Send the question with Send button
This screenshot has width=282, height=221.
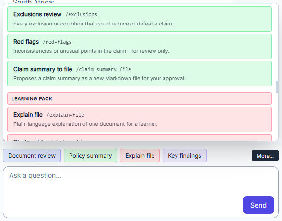coord(258,205)
